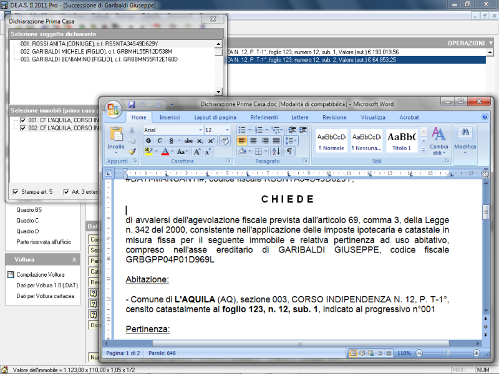499x374 pixels.
Task: Open the bullet list style dropdown
Action: point(250,130)
